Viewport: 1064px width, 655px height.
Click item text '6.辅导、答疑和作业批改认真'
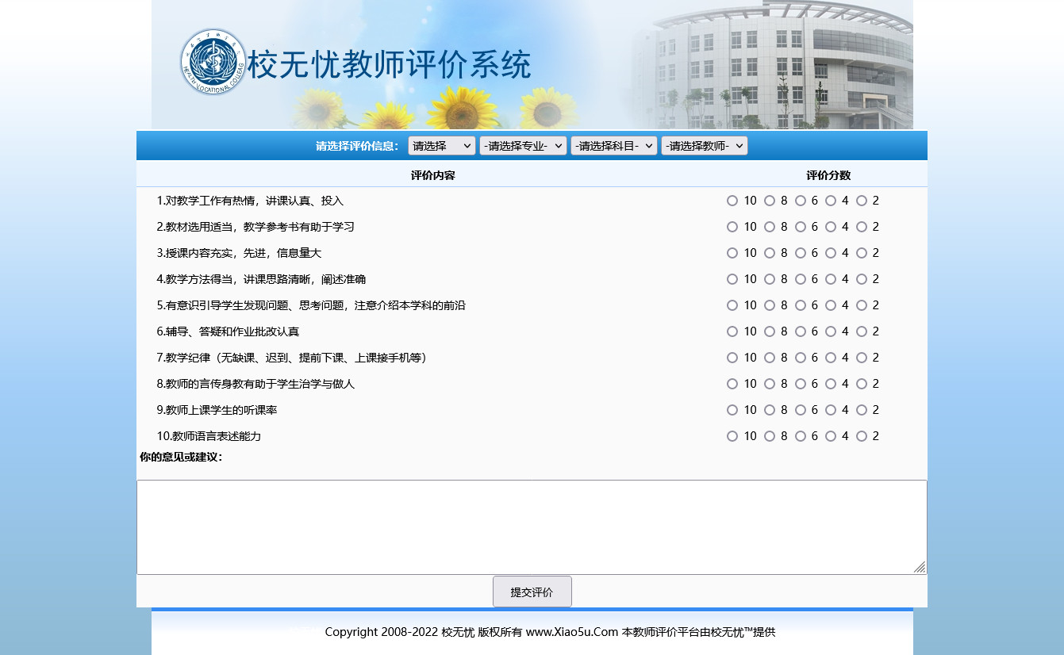click(228, 331)
